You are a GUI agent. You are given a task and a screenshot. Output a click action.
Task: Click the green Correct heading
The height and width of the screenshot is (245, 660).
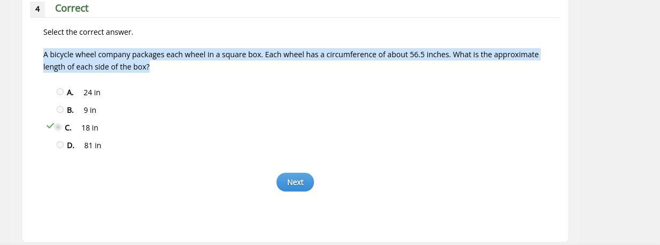point(72,9)
